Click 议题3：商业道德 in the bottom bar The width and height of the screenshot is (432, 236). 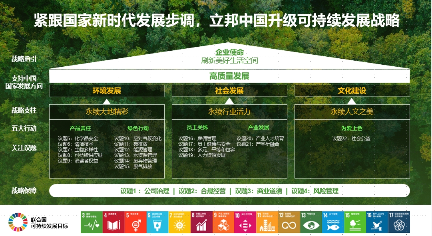point(259,191)
